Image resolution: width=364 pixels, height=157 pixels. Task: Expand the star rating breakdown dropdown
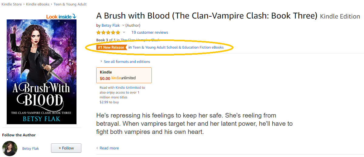click(124, 32)
